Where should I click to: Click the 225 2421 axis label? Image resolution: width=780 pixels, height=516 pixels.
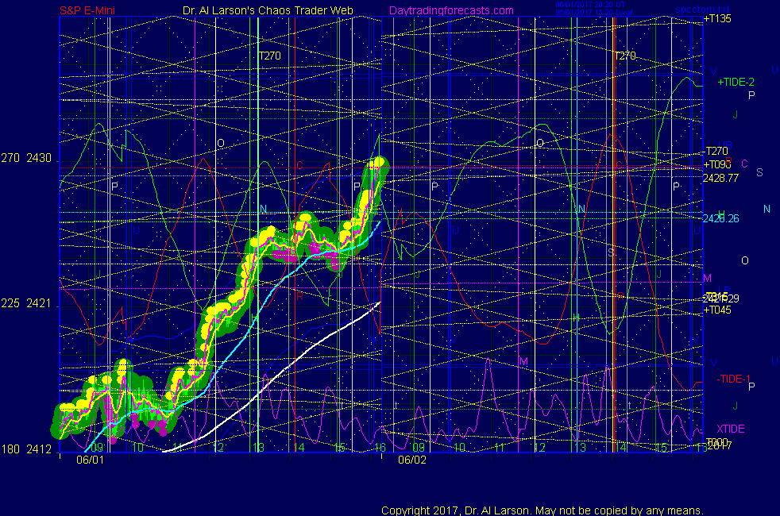[26, 303]
